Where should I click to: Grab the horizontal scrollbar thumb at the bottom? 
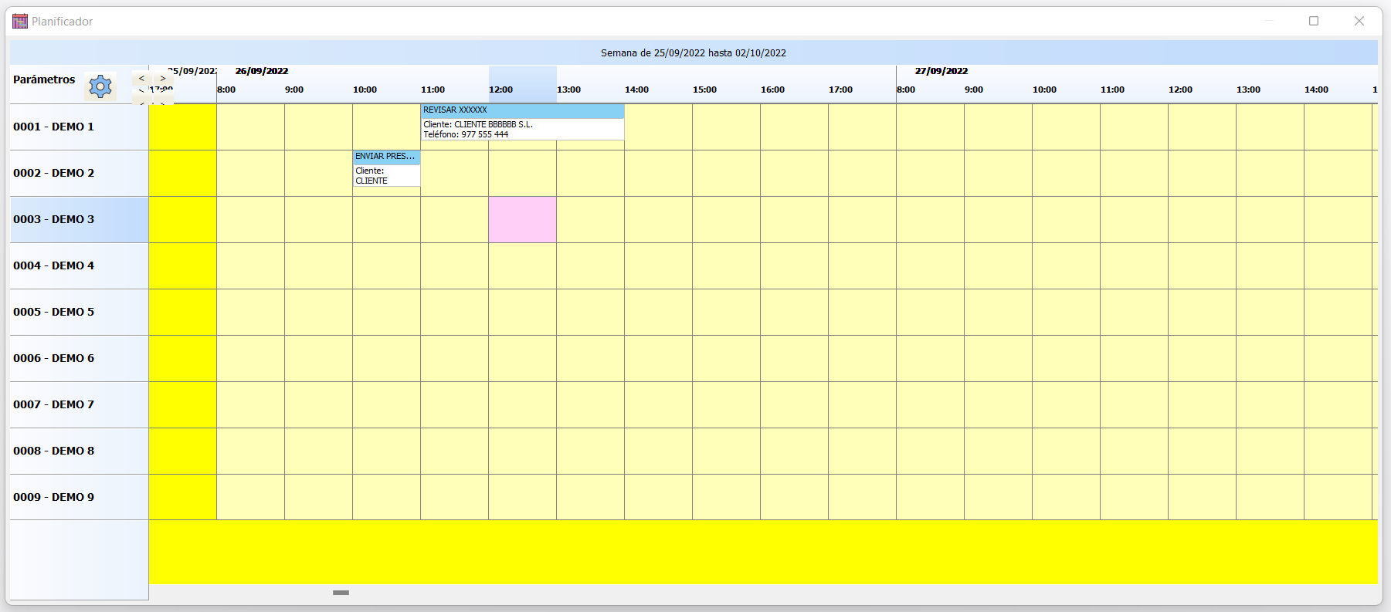click(341, 593)
